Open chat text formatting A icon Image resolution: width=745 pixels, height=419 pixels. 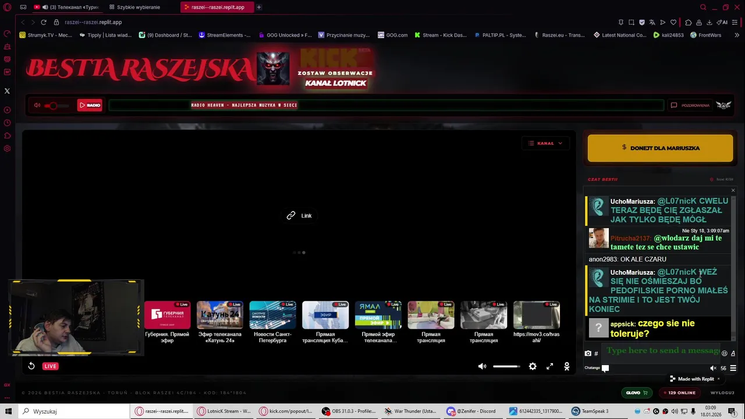coord(733,353)
